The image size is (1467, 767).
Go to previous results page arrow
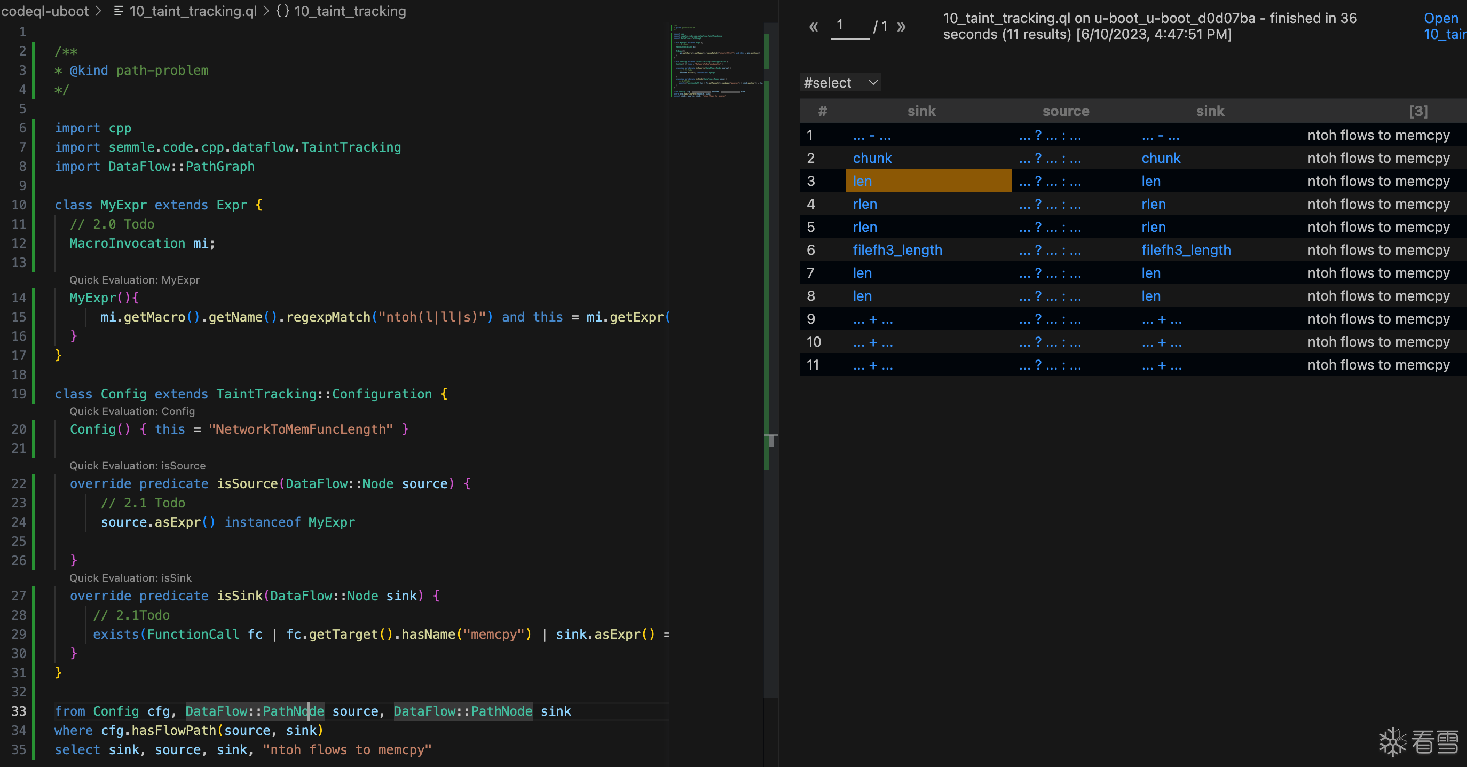813,27
